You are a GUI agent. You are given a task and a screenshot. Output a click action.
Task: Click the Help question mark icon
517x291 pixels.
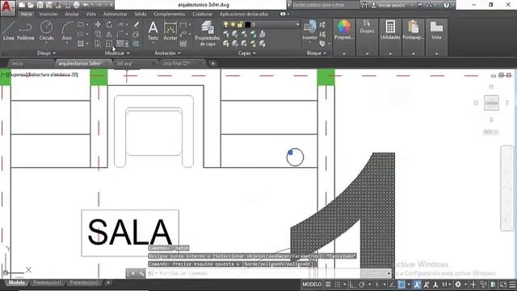click(x=446, y=5)
